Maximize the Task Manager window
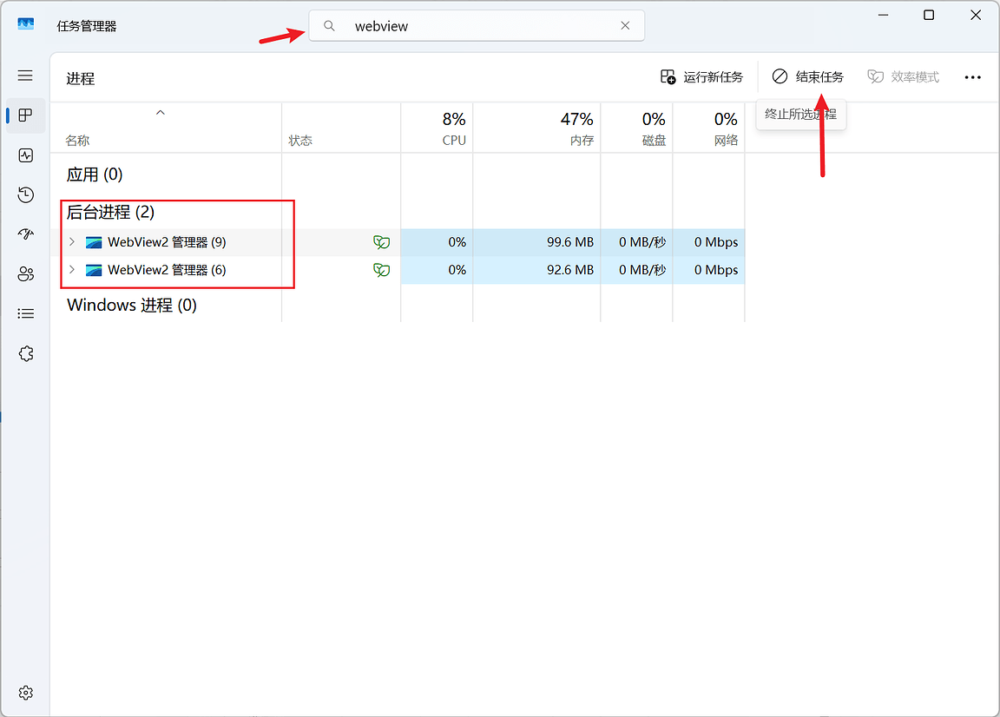 pyautogui.click(x=929, y=15)
